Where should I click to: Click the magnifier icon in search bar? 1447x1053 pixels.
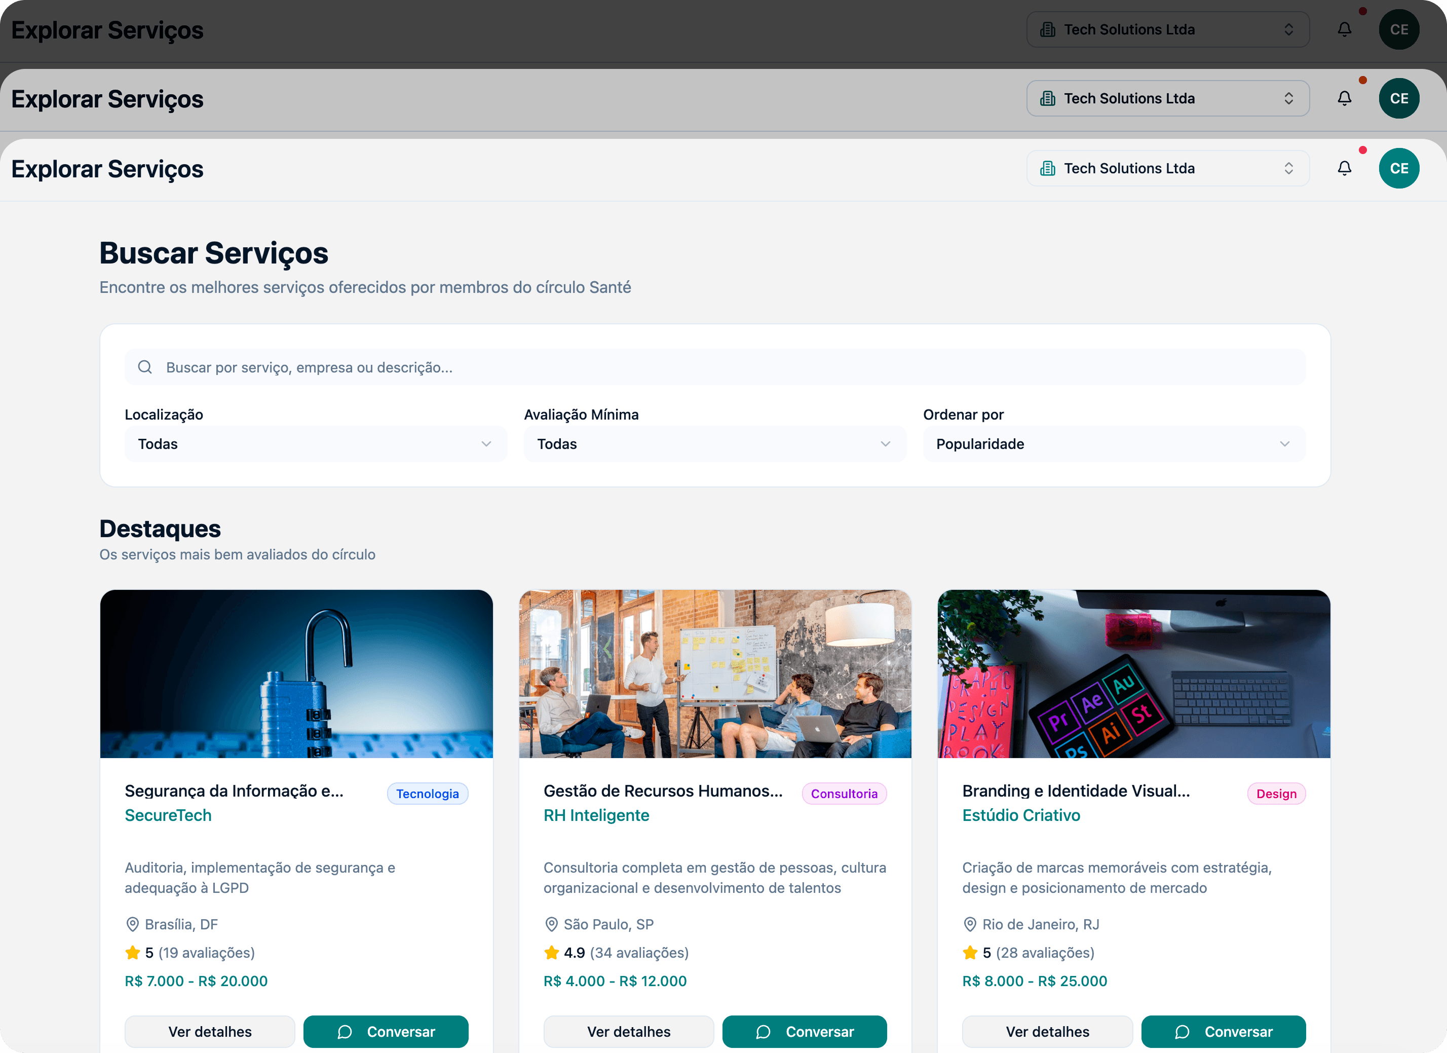145,367
